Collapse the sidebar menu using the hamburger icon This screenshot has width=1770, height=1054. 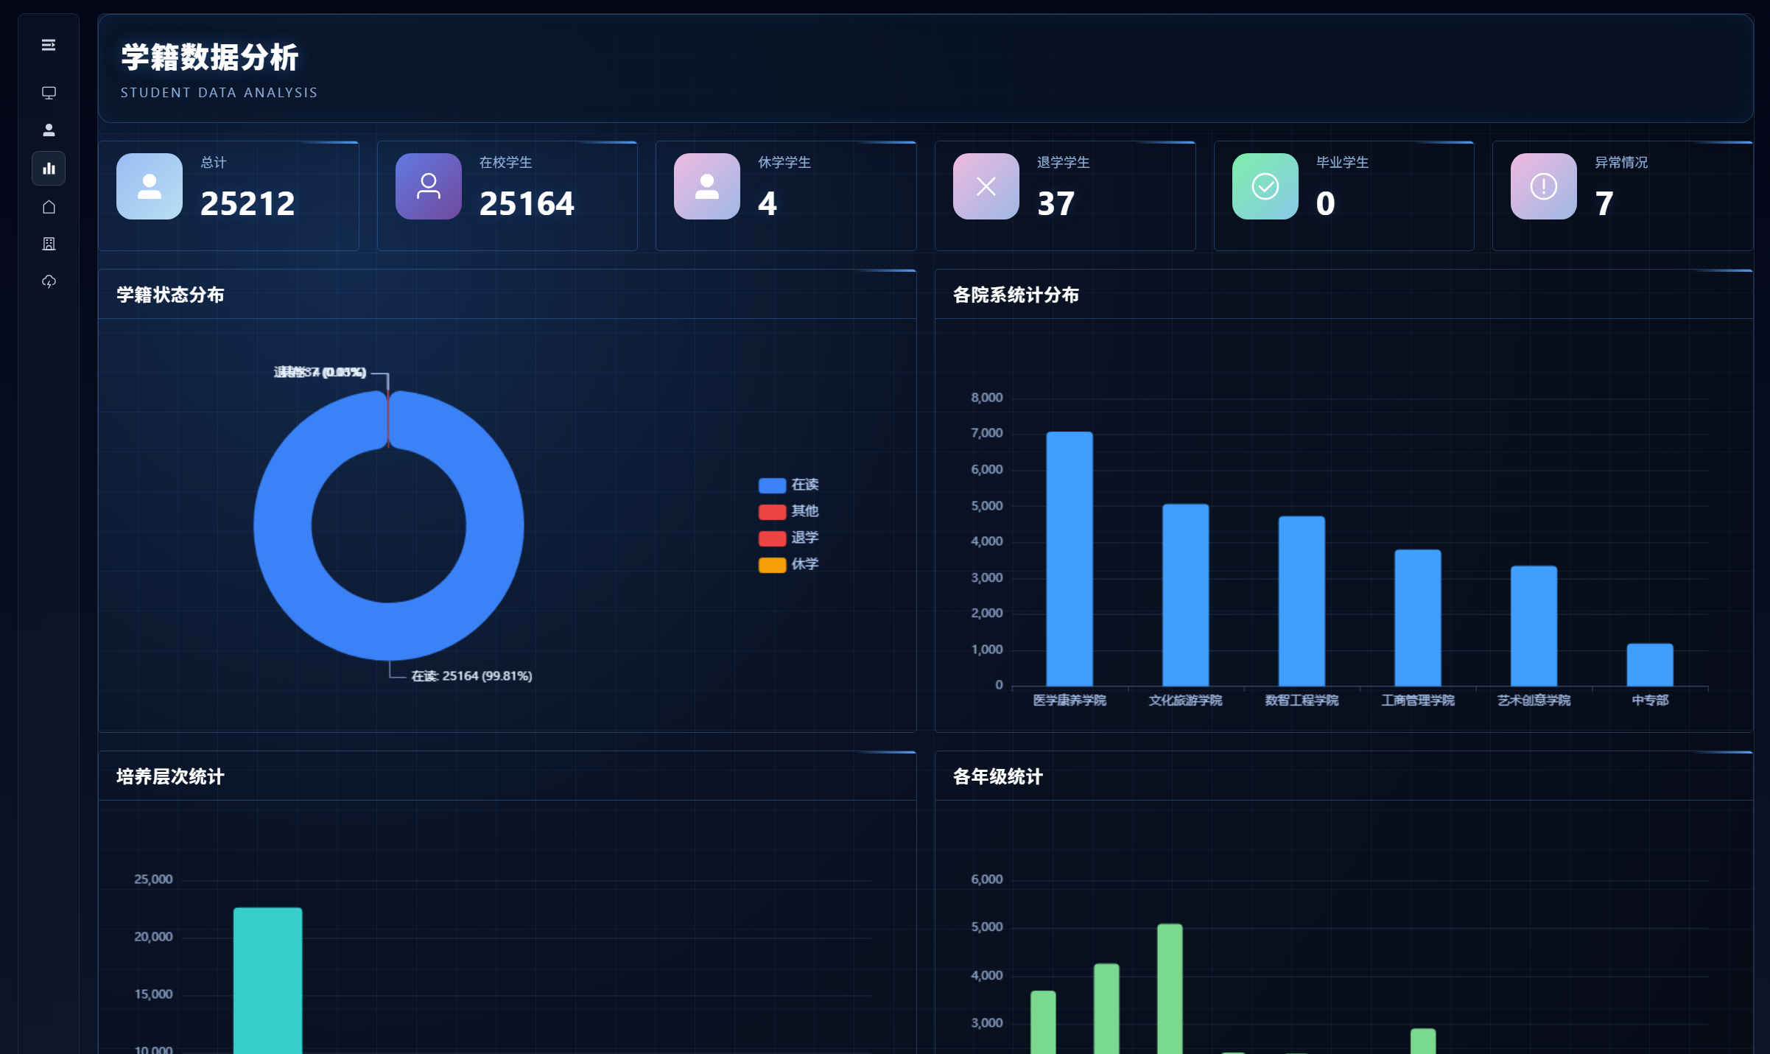(x=49, y=45)
